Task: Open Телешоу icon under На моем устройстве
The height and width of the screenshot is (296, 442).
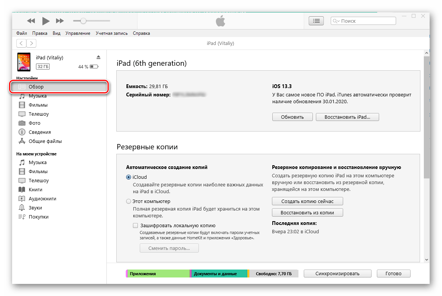Action: (x=22, y=180)
